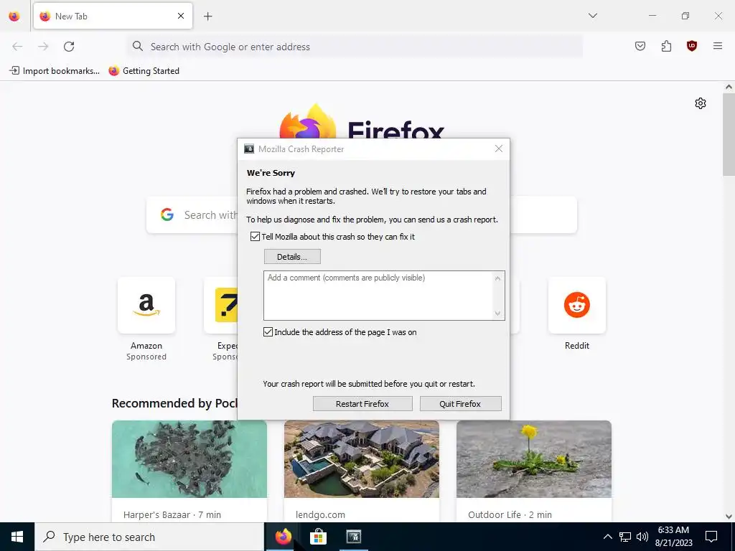Go back using the back arrow
Screen dimensions: 735x551
coord(17,47)
